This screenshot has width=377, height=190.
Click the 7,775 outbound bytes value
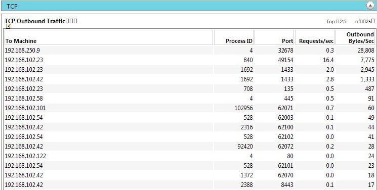tap(367, 60)
